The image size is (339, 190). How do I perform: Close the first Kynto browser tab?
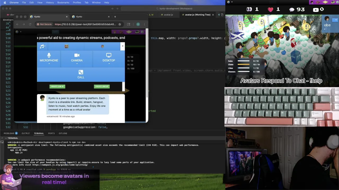66,17
